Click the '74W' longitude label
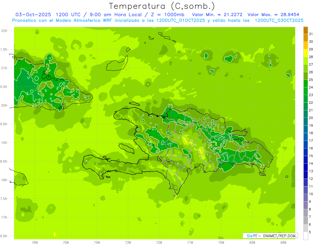 pos(97,242)
